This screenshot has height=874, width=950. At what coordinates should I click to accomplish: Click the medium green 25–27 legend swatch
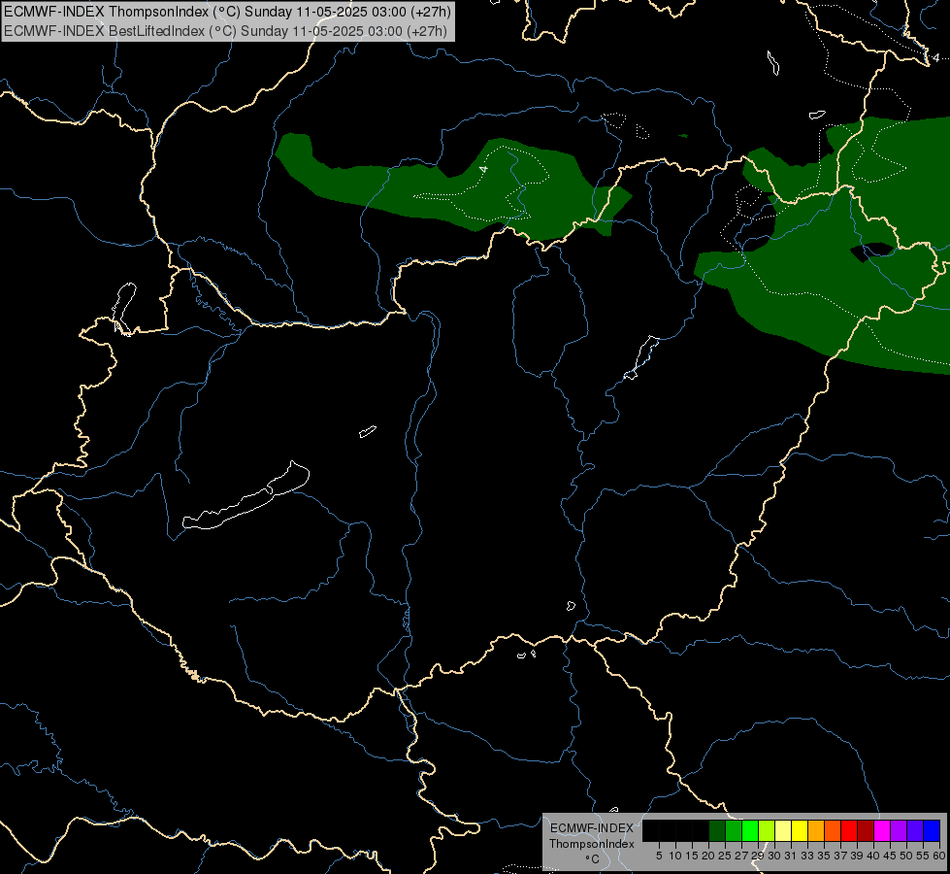(734, 831)
